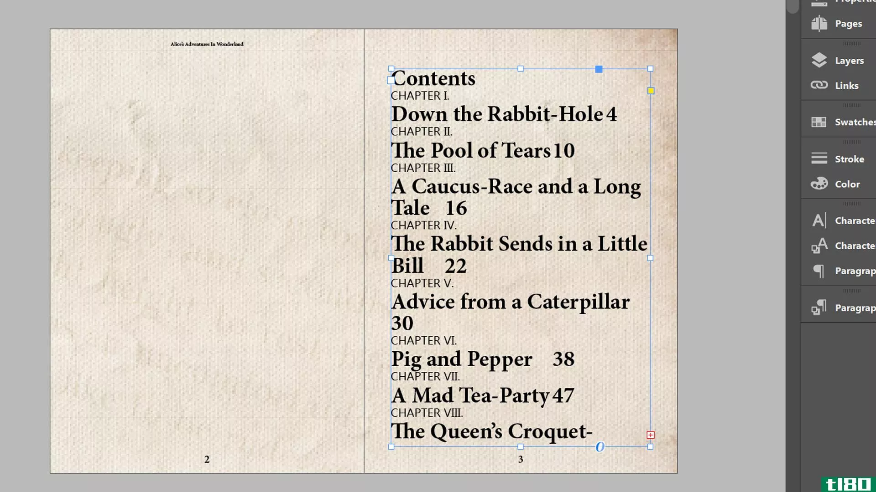Click the Swatches panel label

[855, 122]
